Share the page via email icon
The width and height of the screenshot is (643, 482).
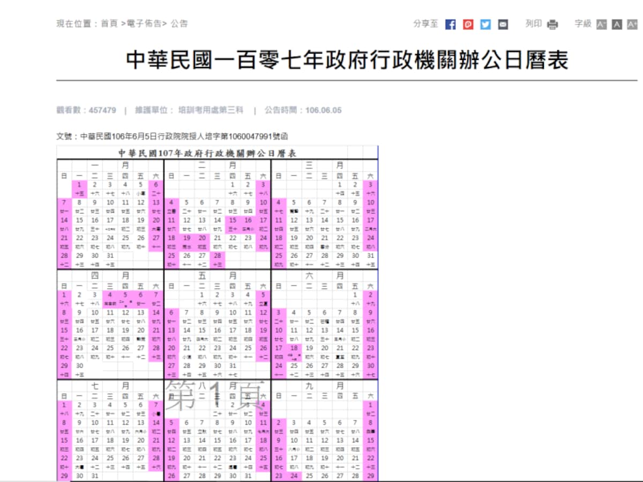[x=503, y=25]
